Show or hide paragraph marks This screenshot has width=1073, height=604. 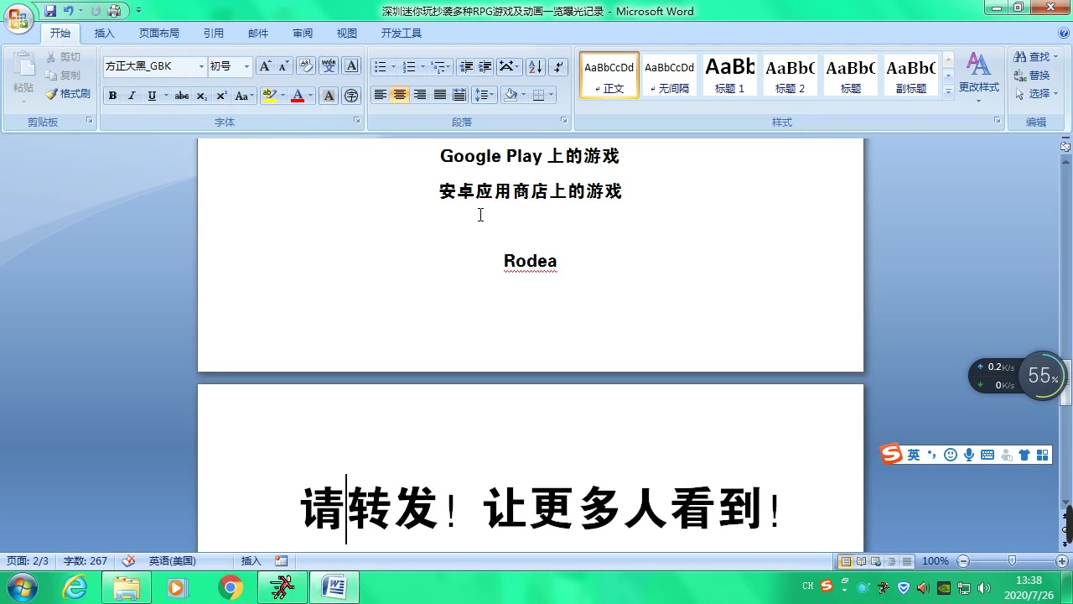pos(559,66)
